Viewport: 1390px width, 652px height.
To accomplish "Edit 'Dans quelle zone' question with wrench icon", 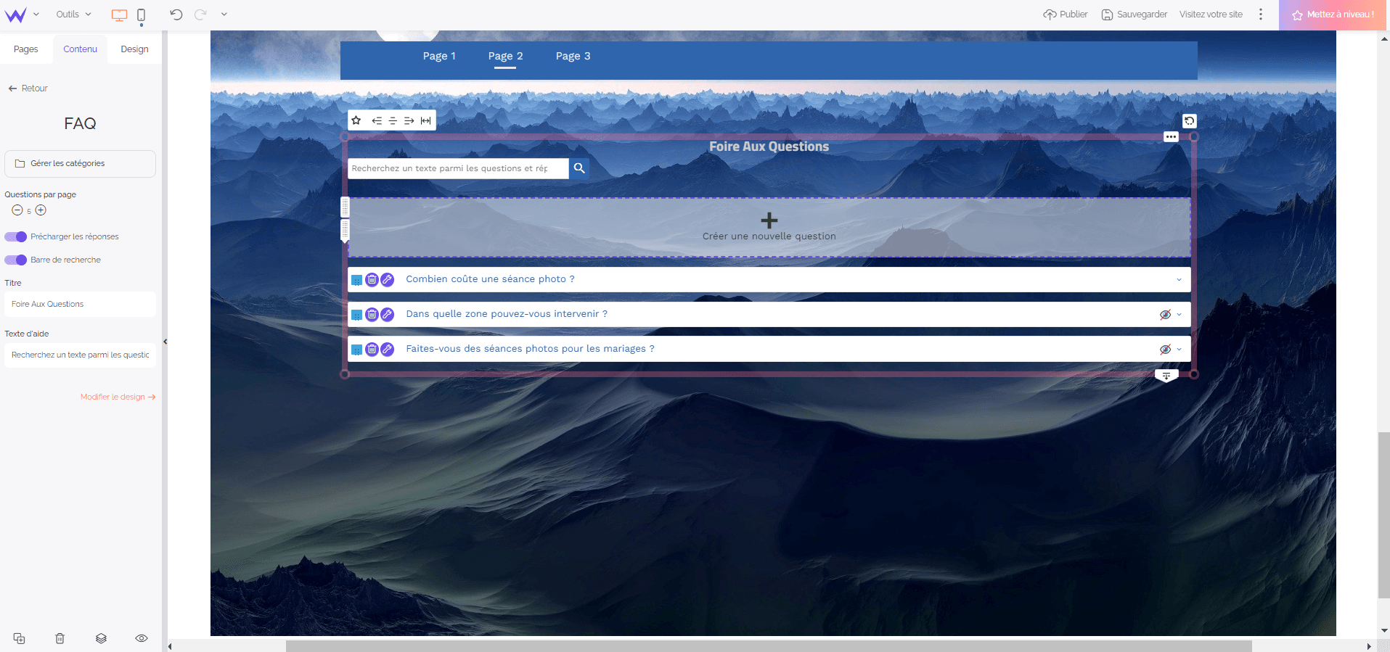I will [x=388, y=315].
